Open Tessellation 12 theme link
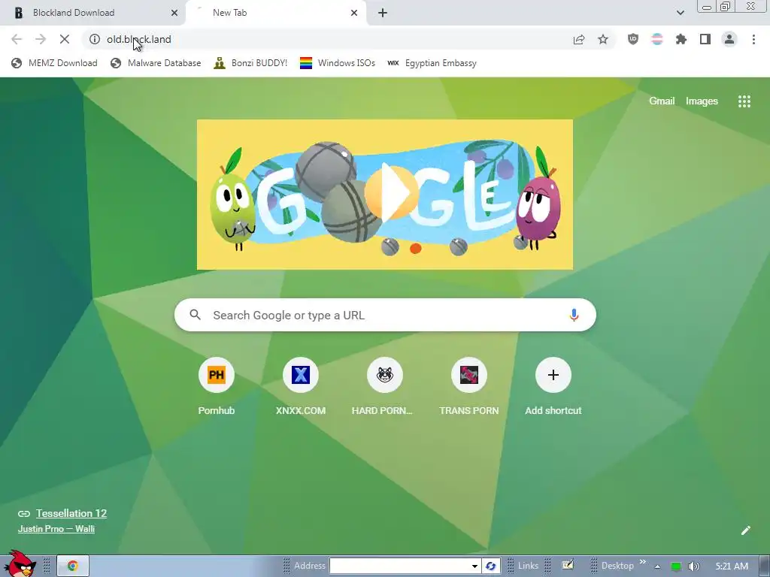This screenshot has height=577, width=770. [x=71, y=513]
